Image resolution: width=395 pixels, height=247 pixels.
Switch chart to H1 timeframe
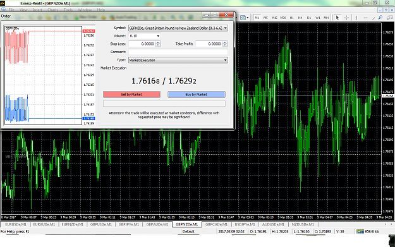pos(292,18)
